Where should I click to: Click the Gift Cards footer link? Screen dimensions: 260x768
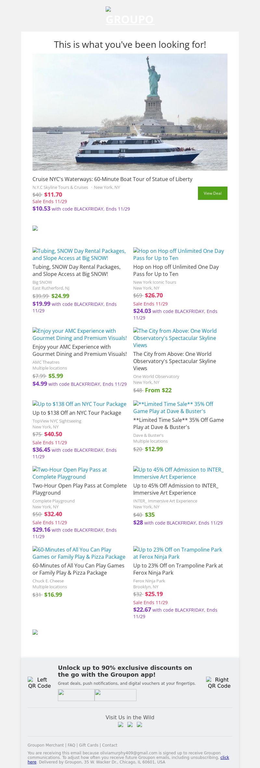pyautogui.click(x=89, y=745)
